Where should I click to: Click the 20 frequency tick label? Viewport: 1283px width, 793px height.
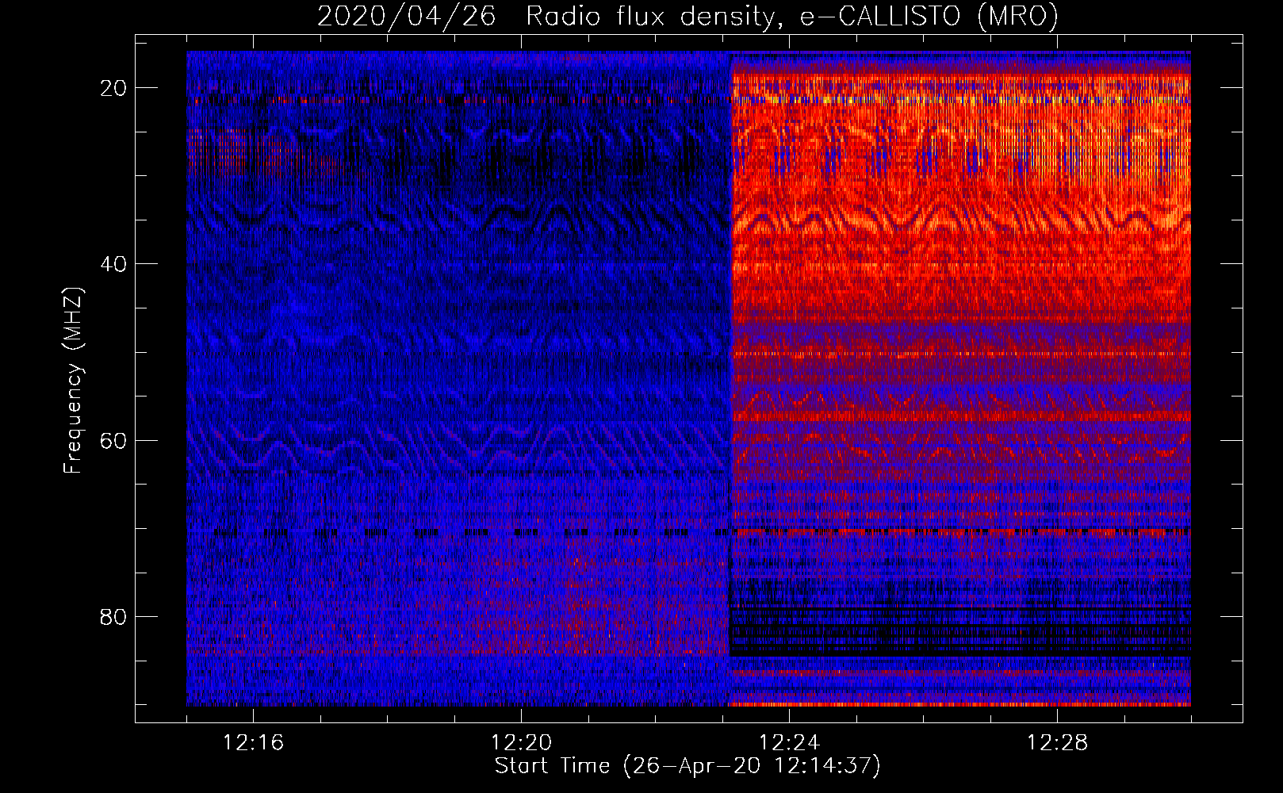tap(114, 88)
